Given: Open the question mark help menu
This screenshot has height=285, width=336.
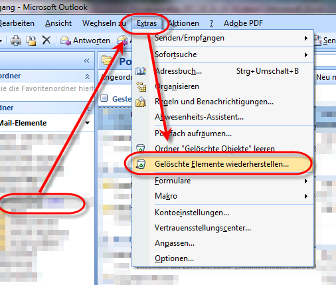Looking at the screenshot, I should click(x=211, y=23).
